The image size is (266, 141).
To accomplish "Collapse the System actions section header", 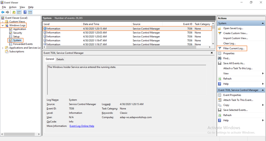I will (263, 23).
